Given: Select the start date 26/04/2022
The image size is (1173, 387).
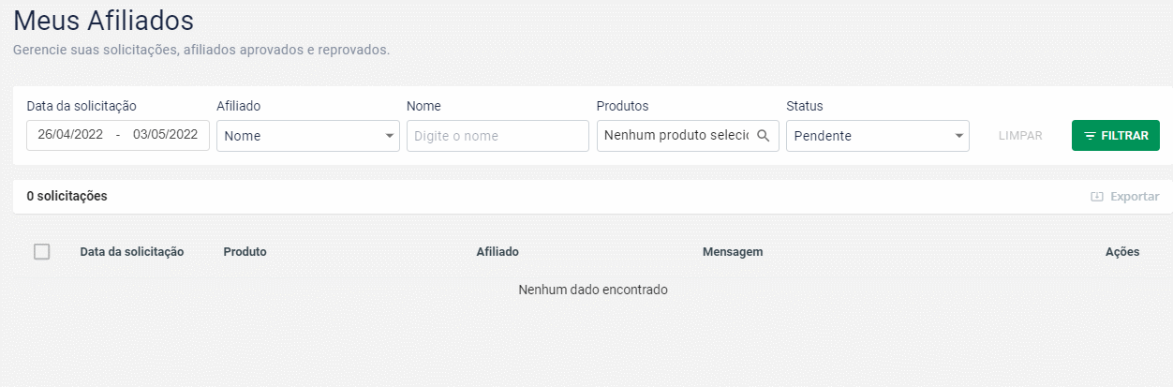Looking at the screenshot, I should [x=70, y=135].
